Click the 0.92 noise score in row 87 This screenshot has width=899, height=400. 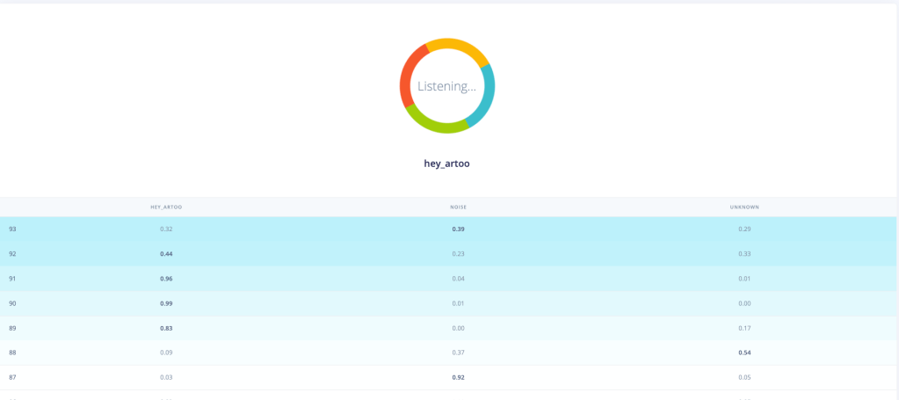pyautogui.click(x=458, y=377)
